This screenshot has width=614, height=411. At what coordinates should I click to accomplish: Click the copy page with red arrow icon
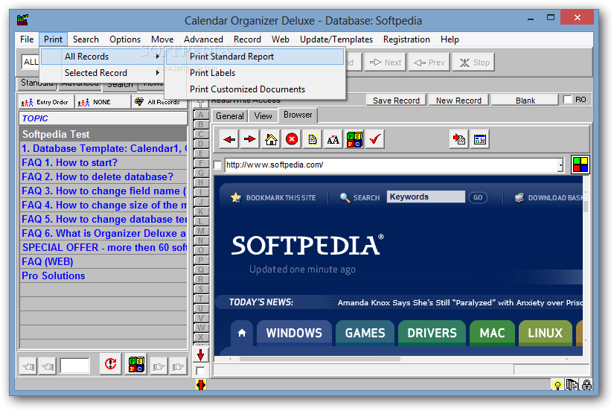pyautogui.click(x=459, y=139)
